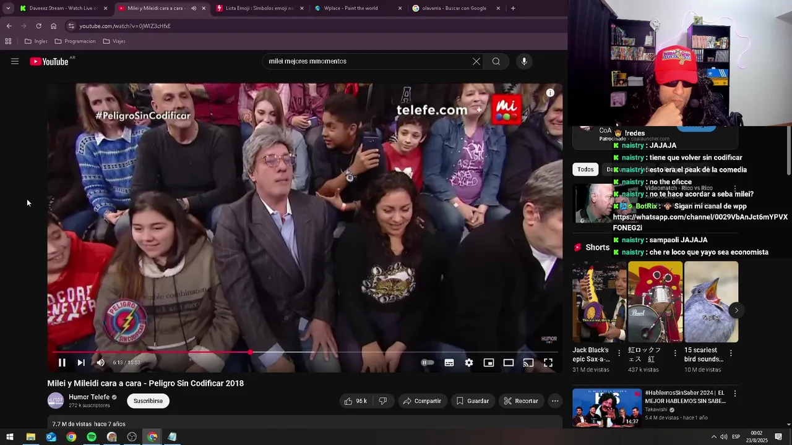Close the Wplace tab
The width and height of the screenshot is (792, 445).
(x=400, y=8)
